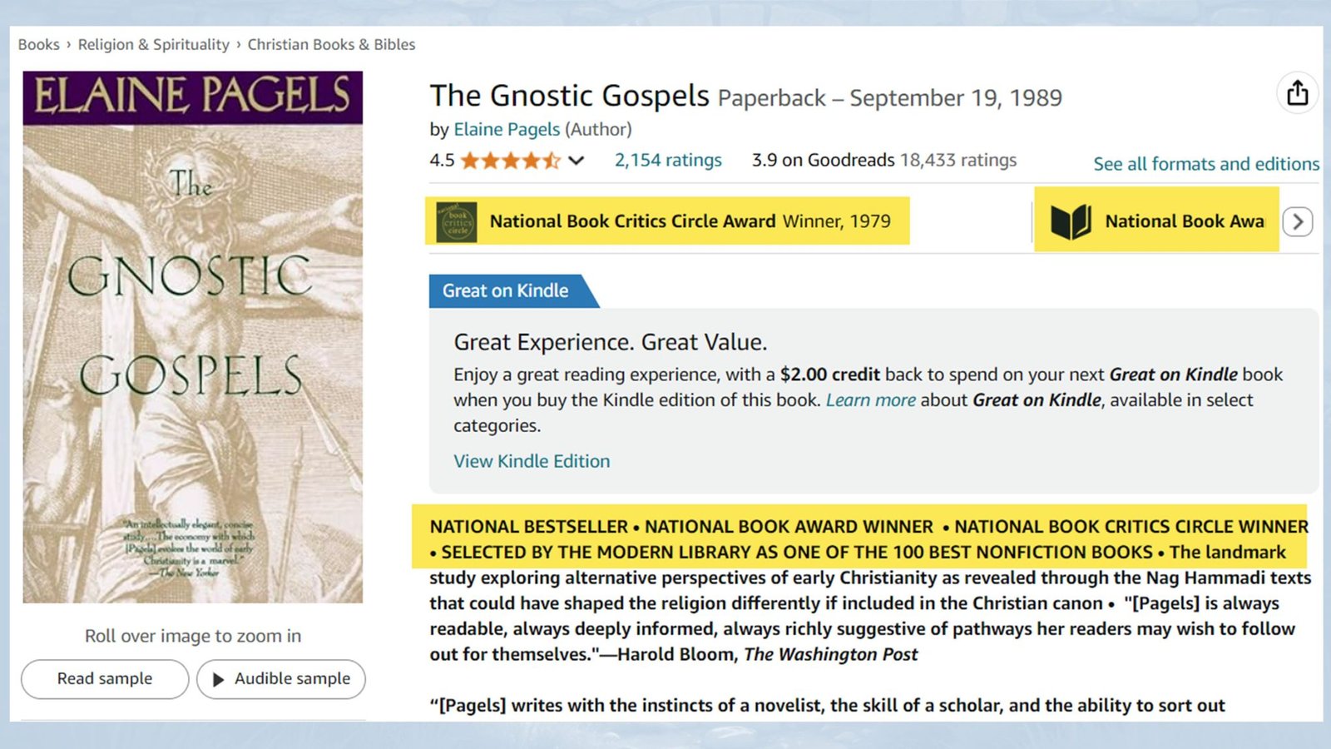This screenshot has width=1331, height=749.
Task: Open Christian Books & Bibles category
Action: click(x=330, y=44)
